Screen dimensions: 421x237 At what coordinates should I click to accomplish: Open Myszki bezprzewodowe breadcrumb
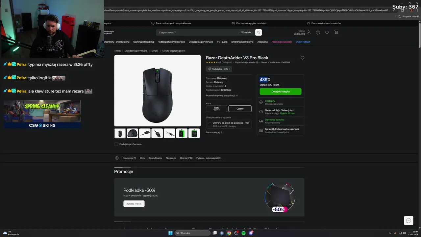174,51
